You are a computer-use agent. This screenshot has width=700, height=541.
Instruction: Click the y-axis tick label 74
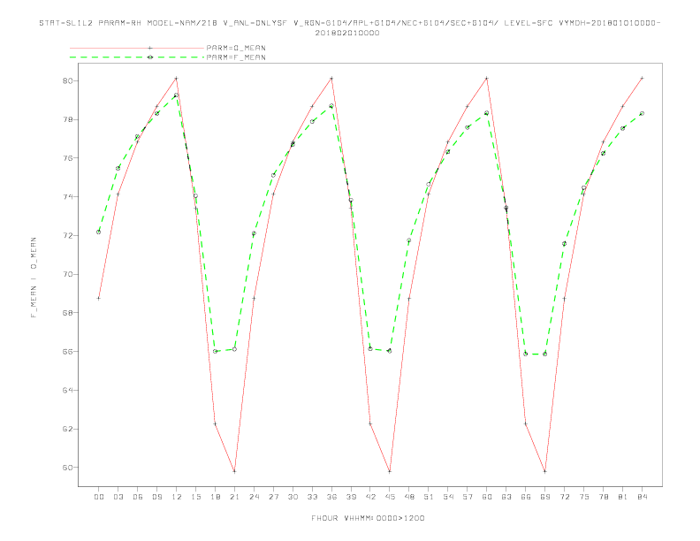(x=68, y=197)
